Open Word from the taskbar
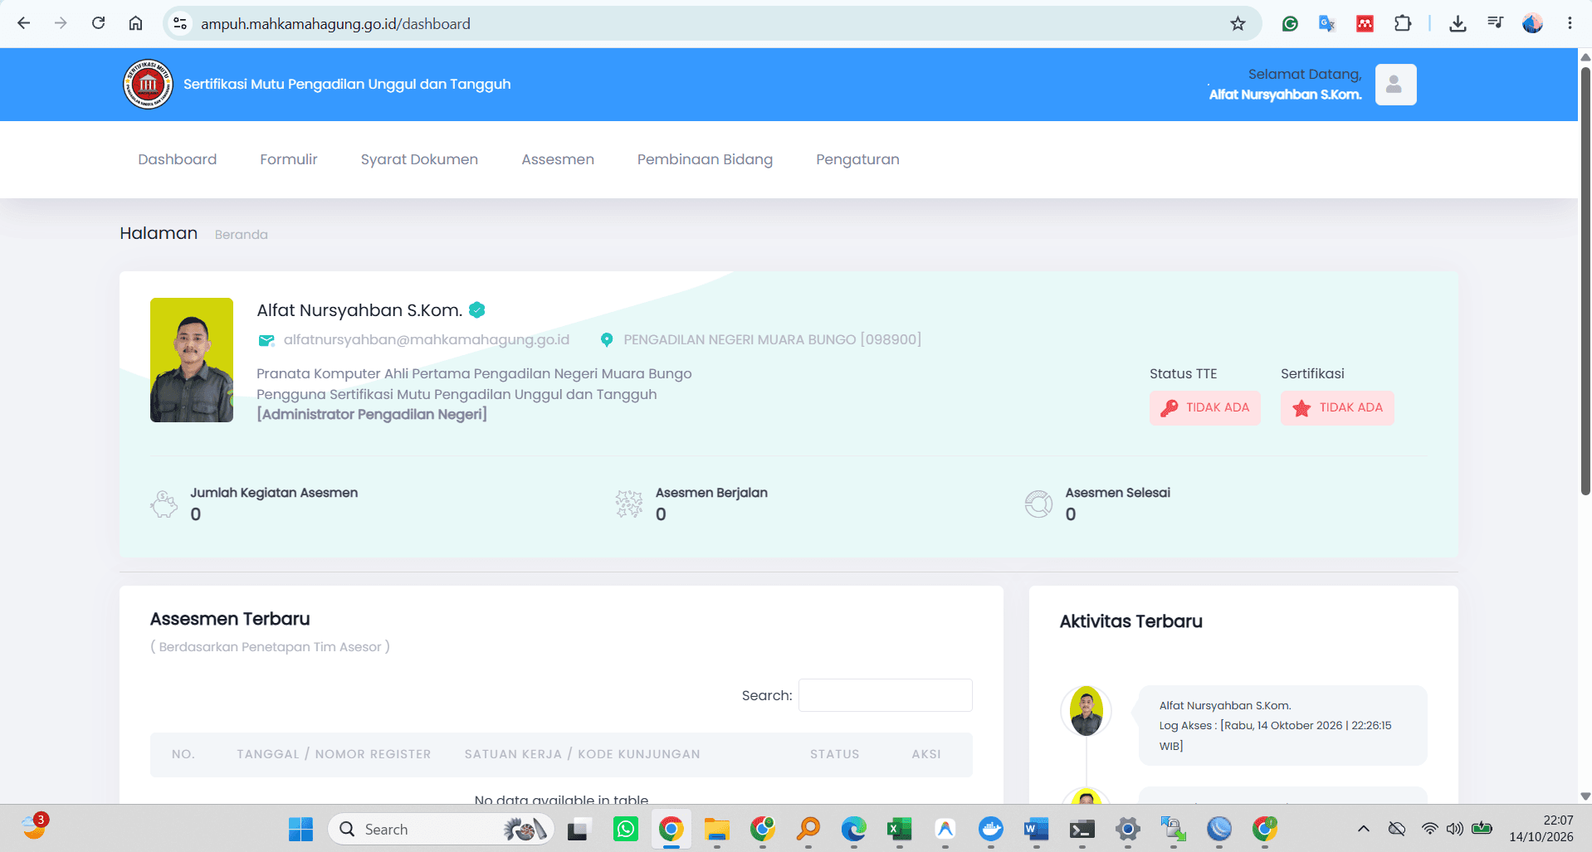Viewport: 1592px width, 852px height. [1037, 829]
